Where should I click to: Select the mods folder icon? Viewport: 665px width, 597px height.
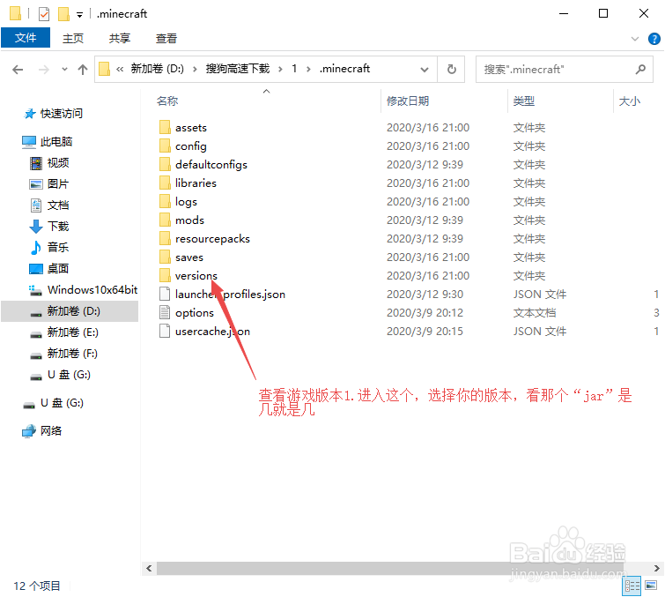(x=165, y=220)
